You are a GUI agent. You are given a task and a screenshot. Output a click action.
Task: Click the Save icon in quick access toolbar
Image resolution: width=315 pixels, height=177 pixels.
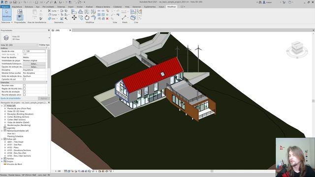(x=15, y=2)
